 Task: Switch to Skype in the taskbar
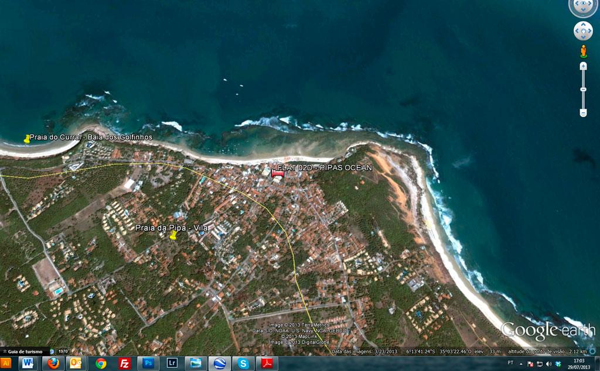(x=243, y=363)
